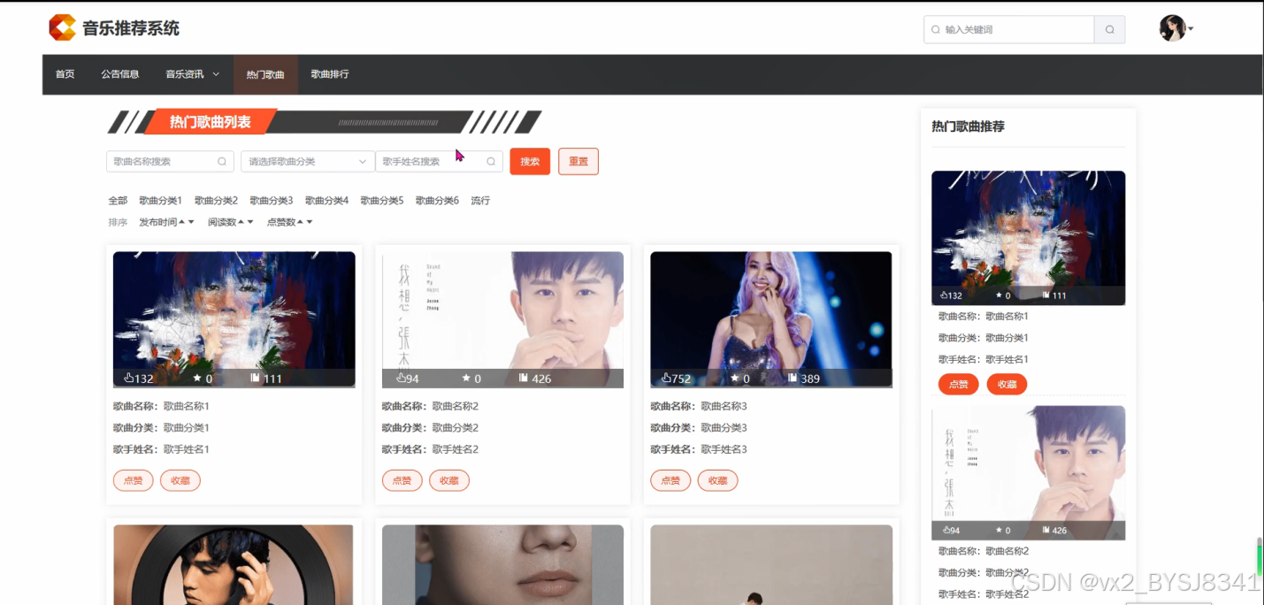Open the 请选择歌曲分类 dropdown
Screen dimensions: 1264x605
(x=307, y=162)
